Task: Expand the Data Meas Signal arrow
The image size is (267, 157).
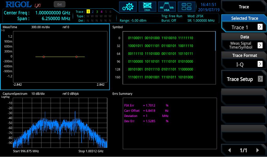Action: pos(260,45)
